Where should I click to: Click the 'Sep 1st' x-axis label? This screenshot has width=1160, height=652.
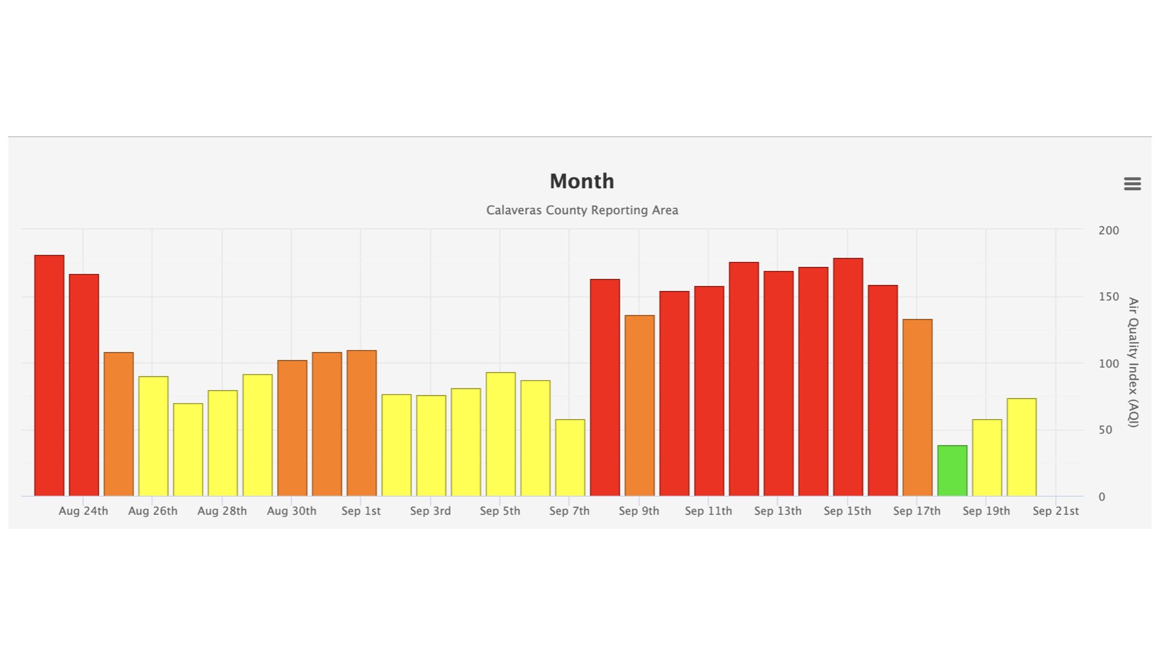tap(361, 511)
